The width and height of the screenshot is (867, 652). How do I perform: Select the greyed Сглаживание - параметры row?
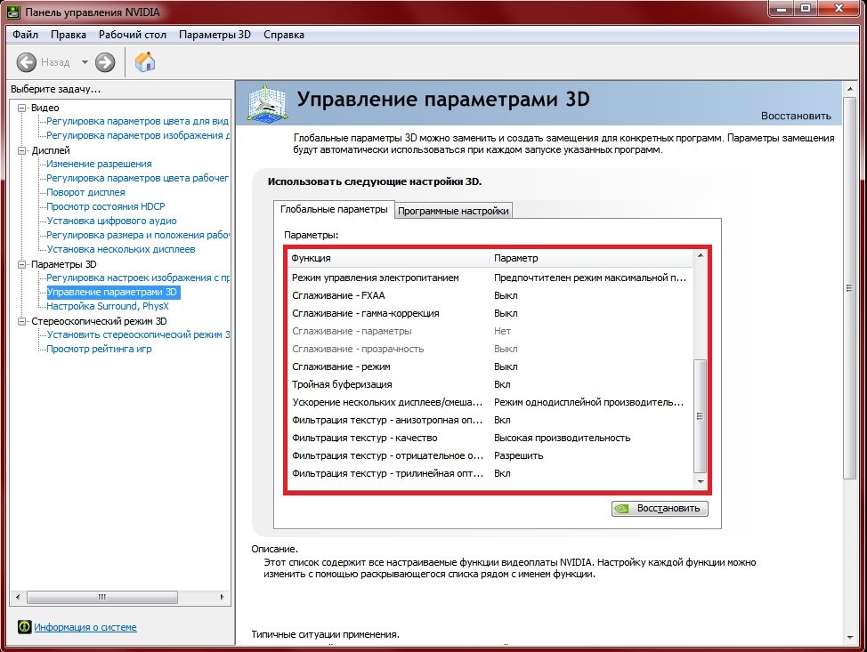coord(490,331)
